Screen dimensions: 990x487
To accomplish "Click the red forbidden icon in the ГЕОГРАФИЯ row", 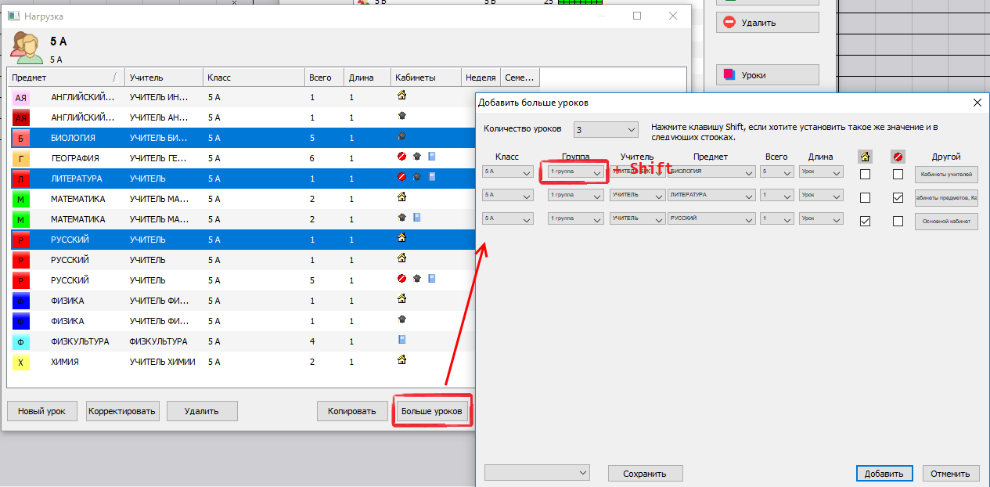I will 402,157.
